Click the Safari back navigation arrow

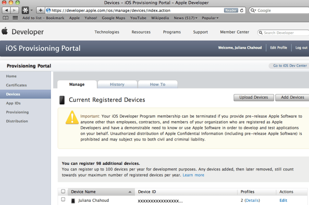click(x=6, y=11)
